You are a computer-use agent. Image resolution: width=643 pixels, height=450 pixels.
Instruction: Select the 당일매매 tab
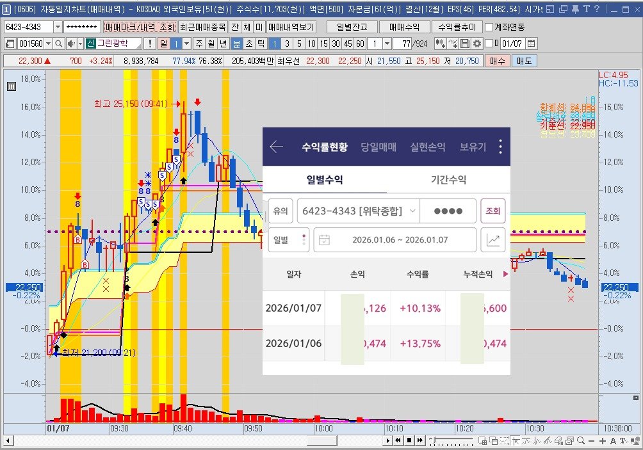click(x=379, y=147)
